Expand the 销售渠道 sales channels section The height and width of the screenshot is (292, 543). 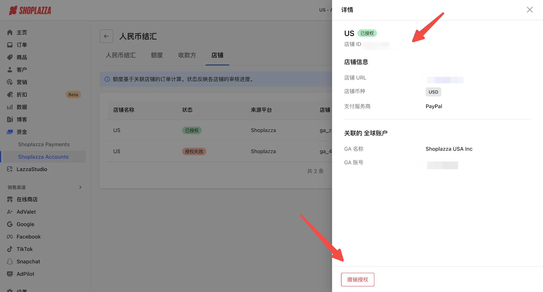click(80, 187)
